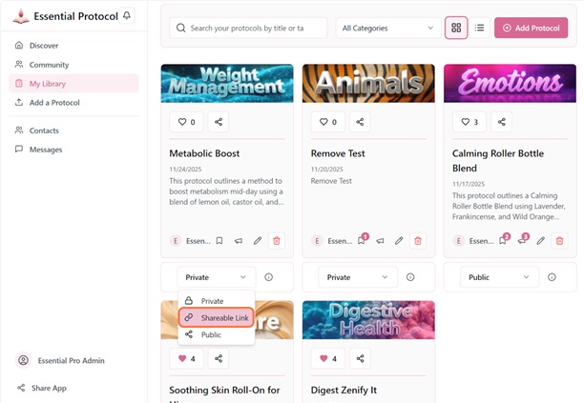
Task: Edit the Remove Test protocol
Action: click(399, 241)
